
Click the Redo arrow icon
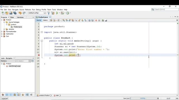click(24, 13)
